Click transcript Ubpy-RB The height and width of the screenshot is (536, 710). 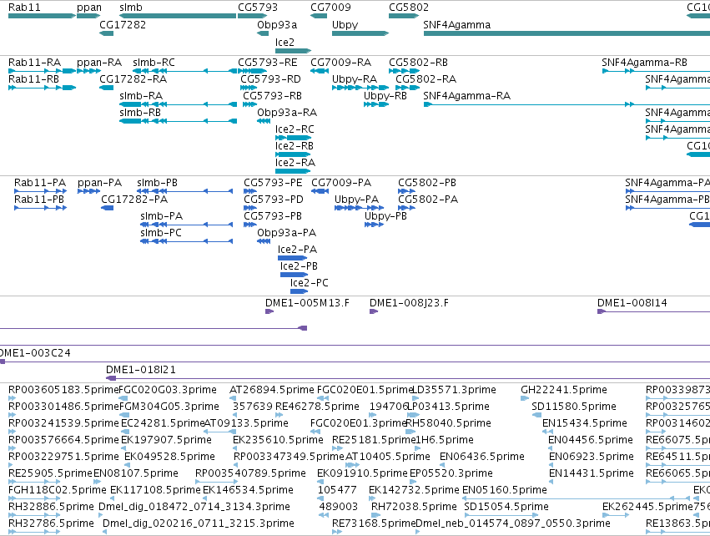(x=385, y=96)
